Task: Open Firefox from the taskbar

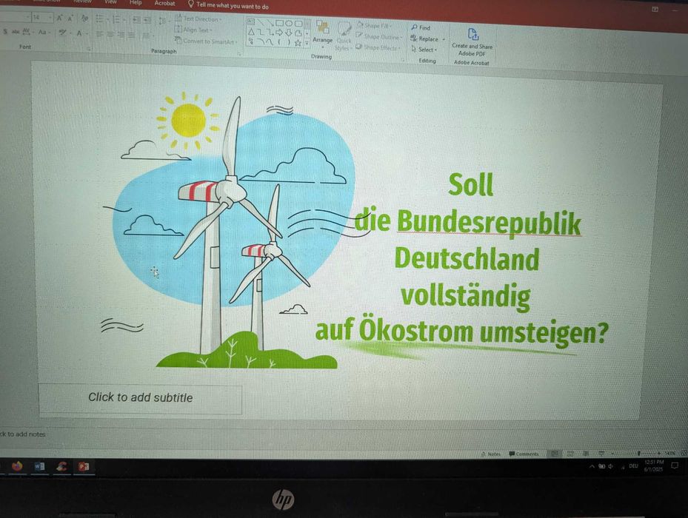Action: pos(17,465)
